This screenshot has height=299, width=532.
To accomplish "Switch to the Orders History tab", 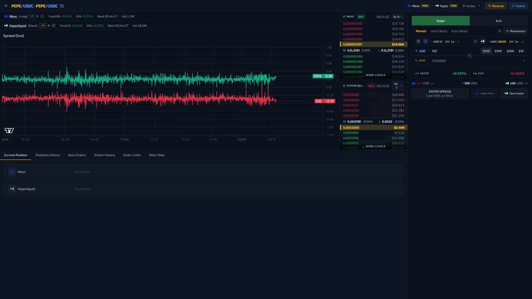I will point(105,155).
